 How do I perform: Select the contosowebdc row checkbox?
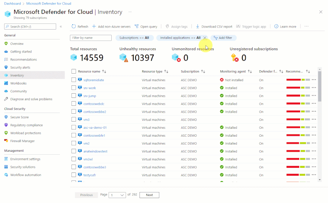pos(74,103)
